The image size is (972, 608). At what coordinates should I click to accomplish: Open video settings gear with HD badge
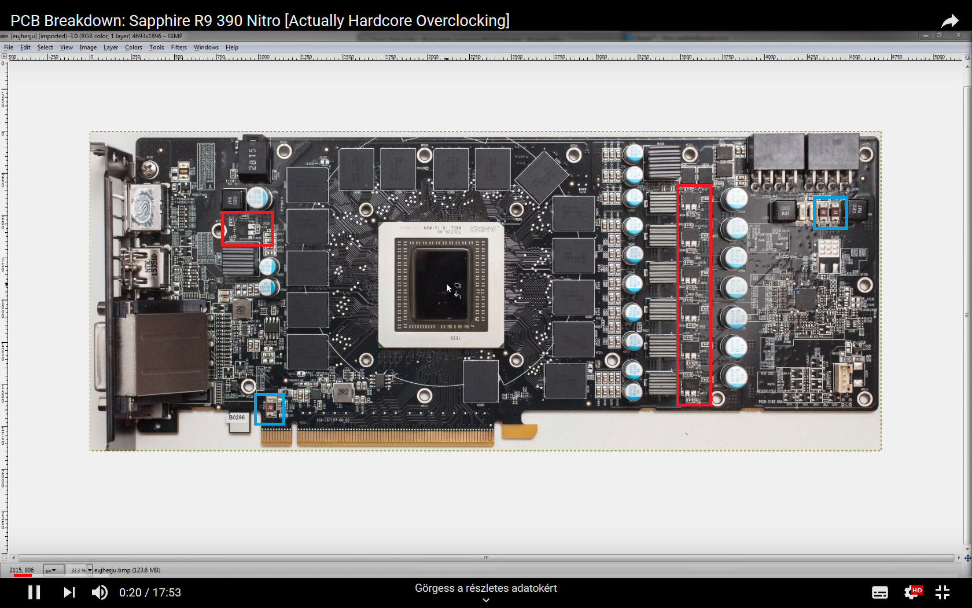coord(912,592)
